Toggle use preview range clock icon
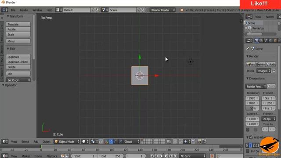 pyautogui.click(x=62, y=156)
